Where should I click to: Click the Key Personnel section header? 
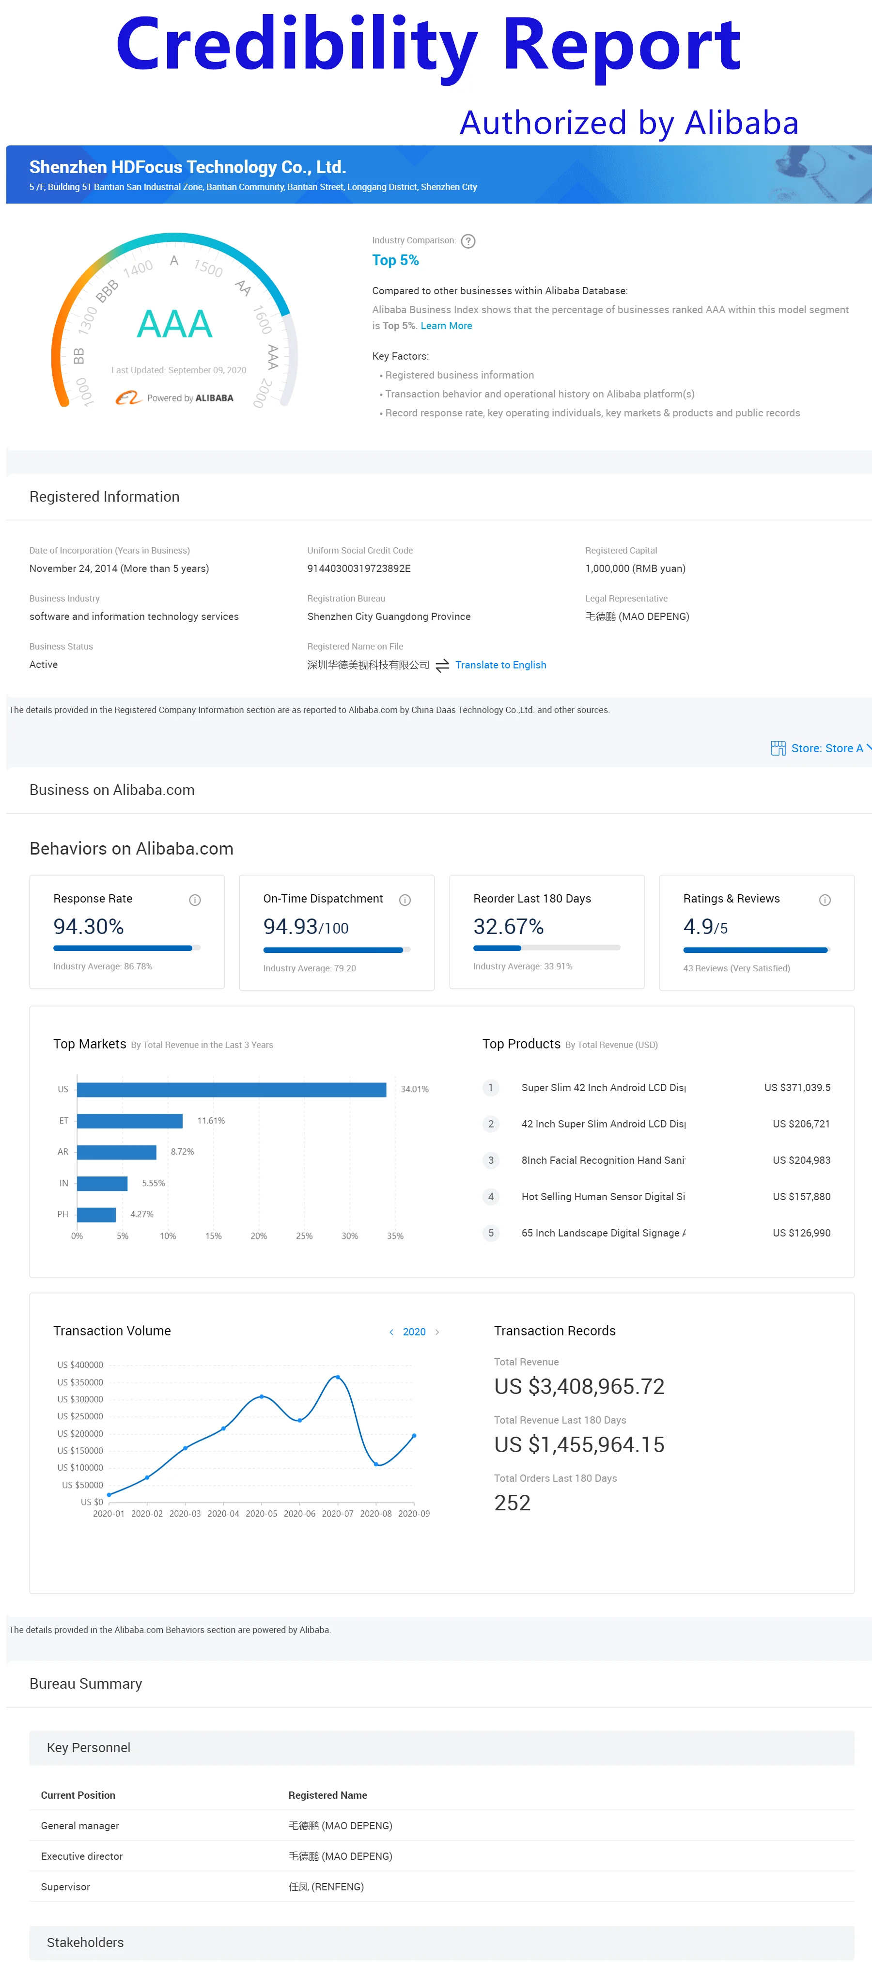(x=89, y=1747)
